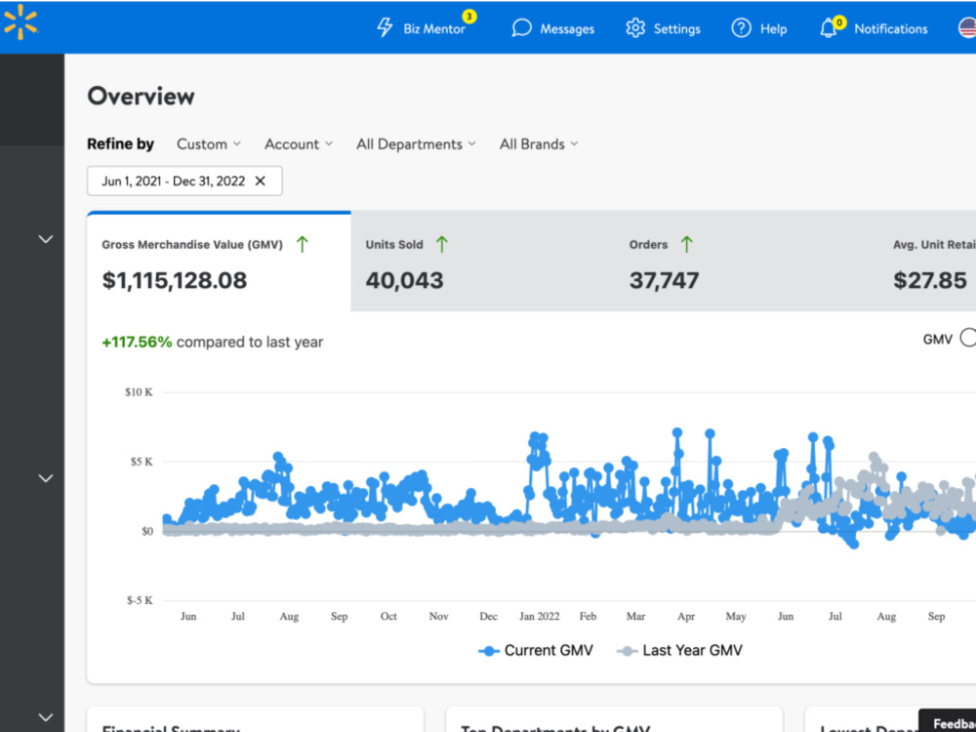Click the Help question mark icon

[x=741, y=28]
